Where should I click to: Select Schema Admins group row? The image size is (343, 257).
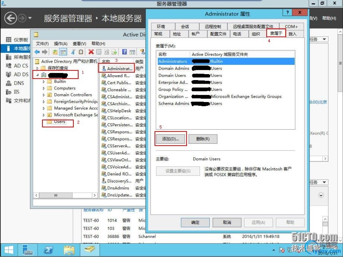point(226,104)
